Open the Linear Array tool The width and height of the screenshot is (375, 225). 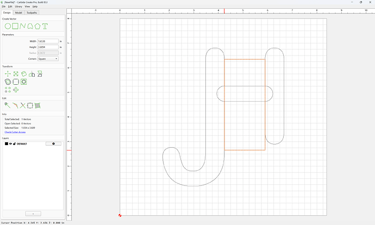[8, 90]
